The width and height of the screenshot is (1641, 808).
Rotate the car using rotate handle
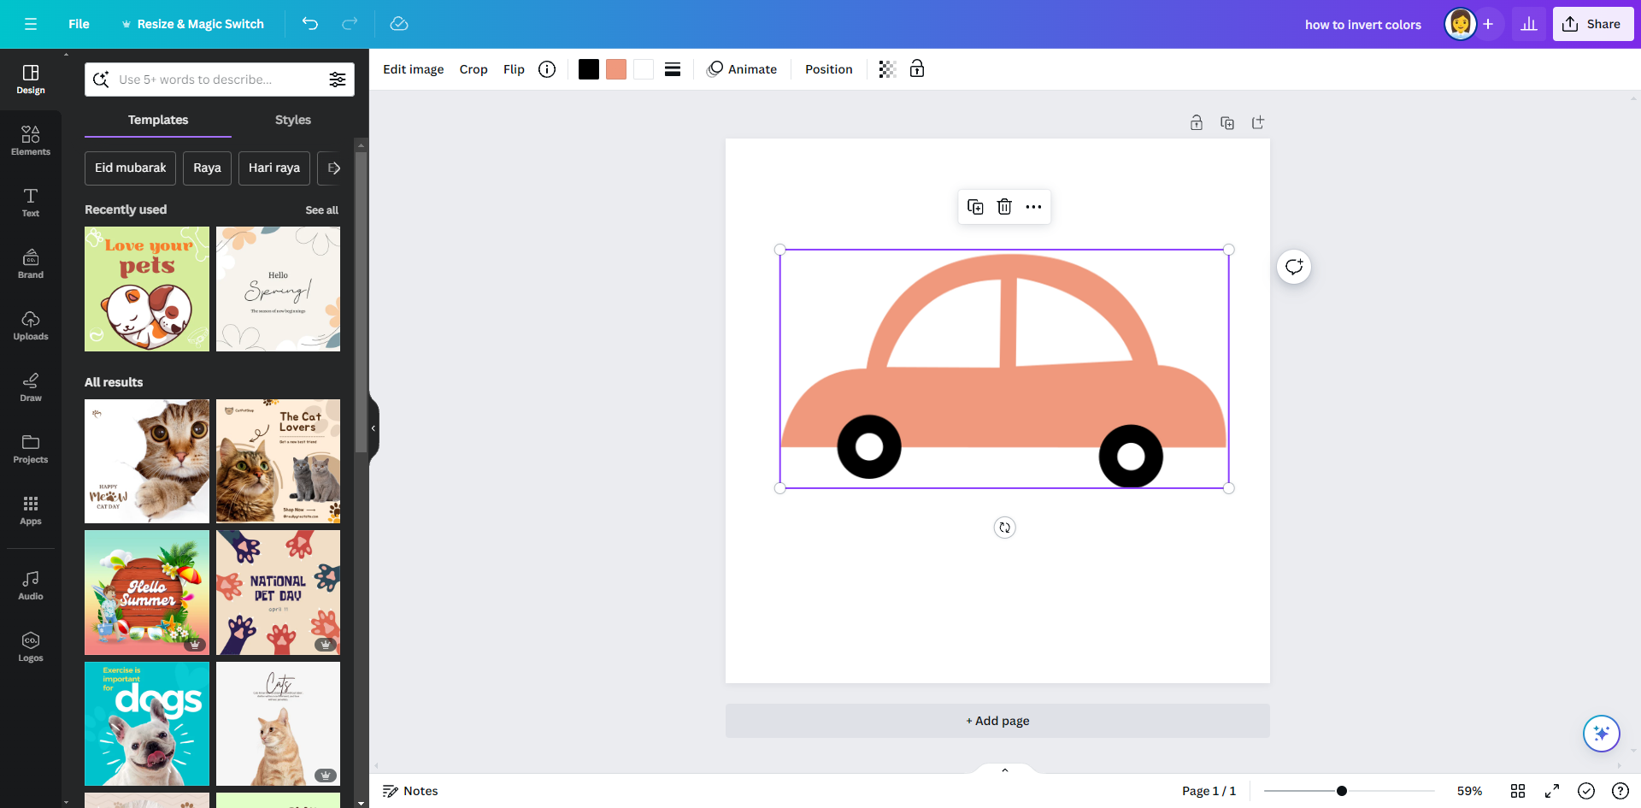[x=1005, y=528]
